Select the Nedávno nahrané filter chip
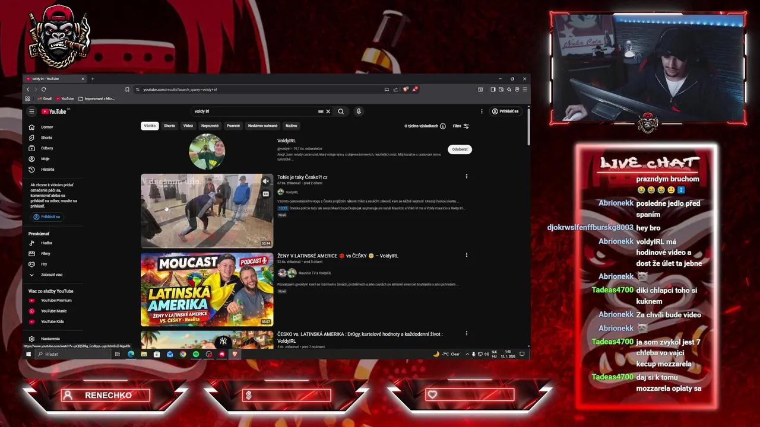 [262, 126]
